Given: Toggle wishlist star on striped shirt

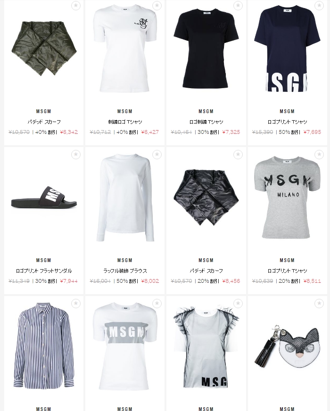Looking at the screenshot, I should pyautogui.click(x=76, y=303).
